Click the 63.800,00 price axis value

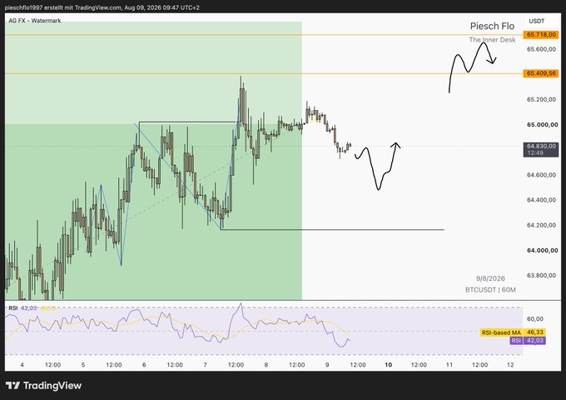(x=541, y=275)
